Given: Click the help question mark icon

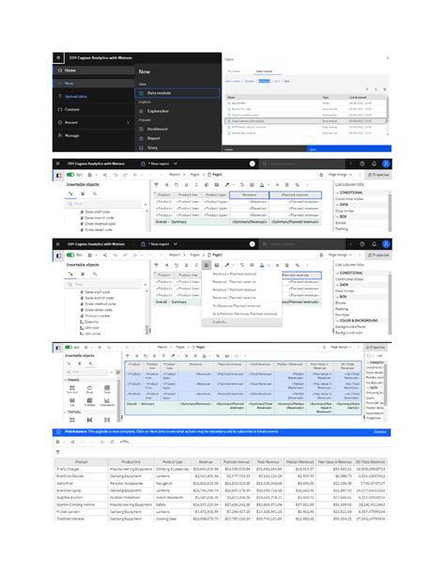Looking at the screenshot, I should pyautogui.click(x=362, y=163).
